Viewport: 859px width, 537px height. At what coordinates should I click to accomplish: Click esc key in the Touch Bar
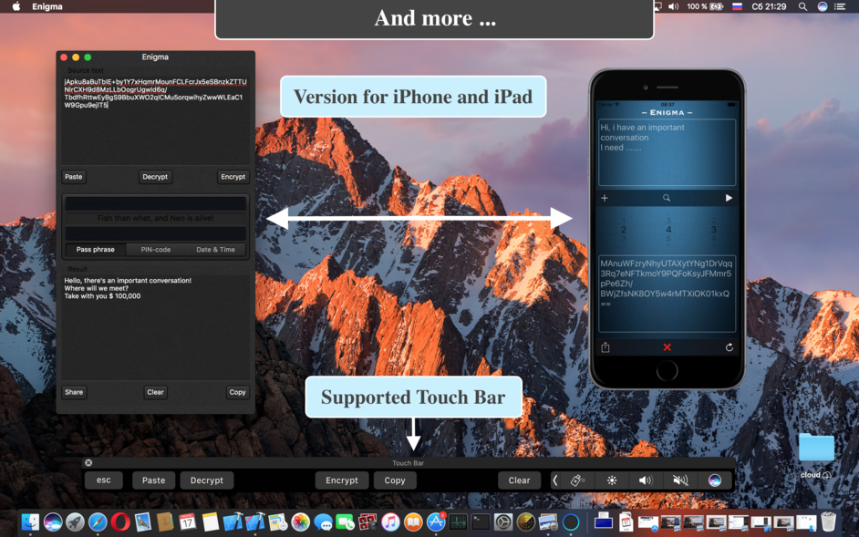point(104,480)
